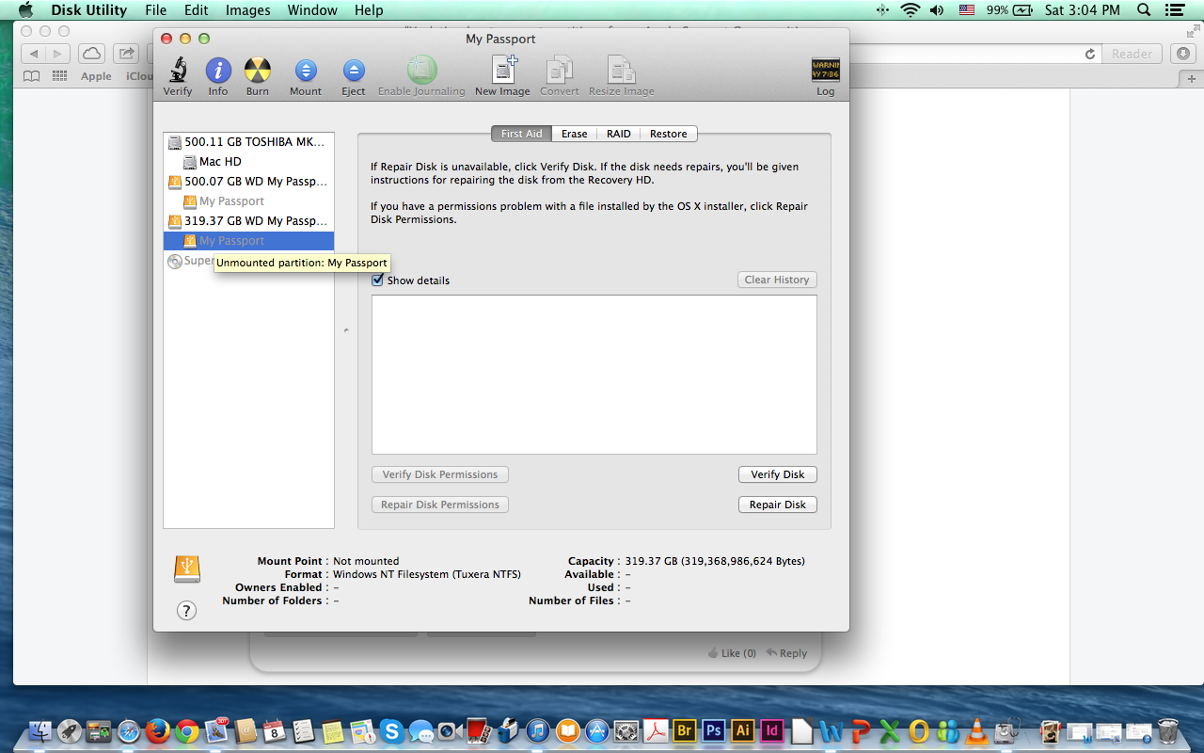Open the Edit menu
This screenshot has height=753, width=1204.
pyautogui.click(x=197, y=10)
